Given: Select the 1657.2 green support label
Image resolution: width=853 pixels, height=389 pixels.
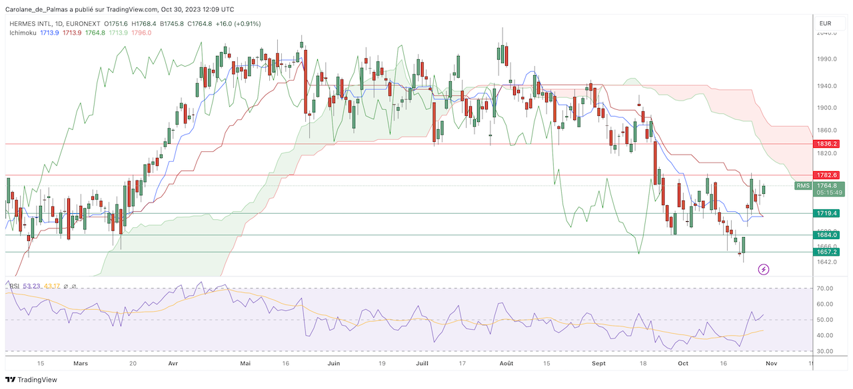Looking at the screenshot, I should [825, 252].
